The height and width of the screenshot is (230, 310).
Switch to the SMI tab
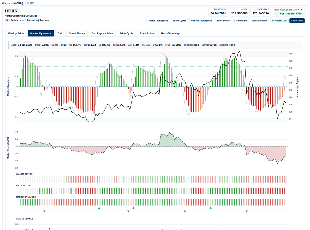click(60, 33)
